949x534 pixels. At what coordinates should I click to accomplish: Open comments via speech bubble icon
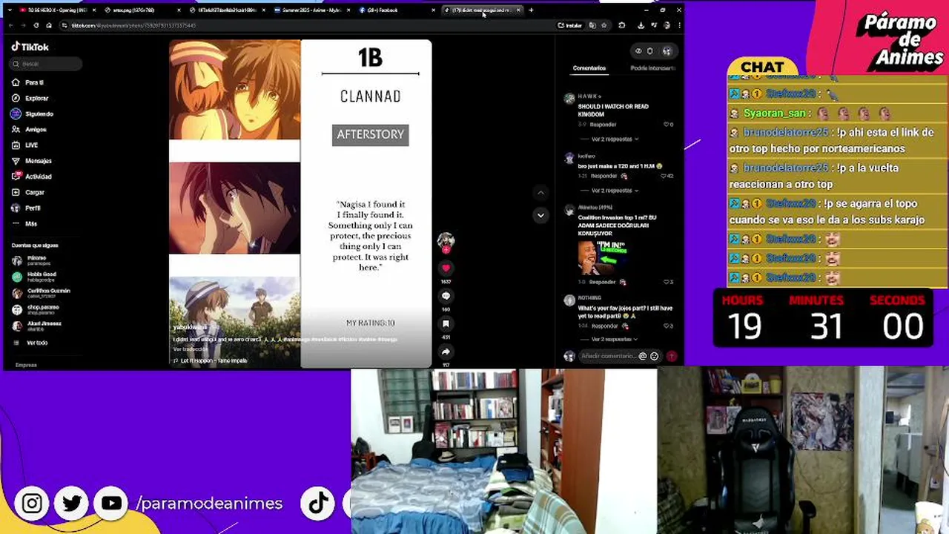(x=446, y=296)
